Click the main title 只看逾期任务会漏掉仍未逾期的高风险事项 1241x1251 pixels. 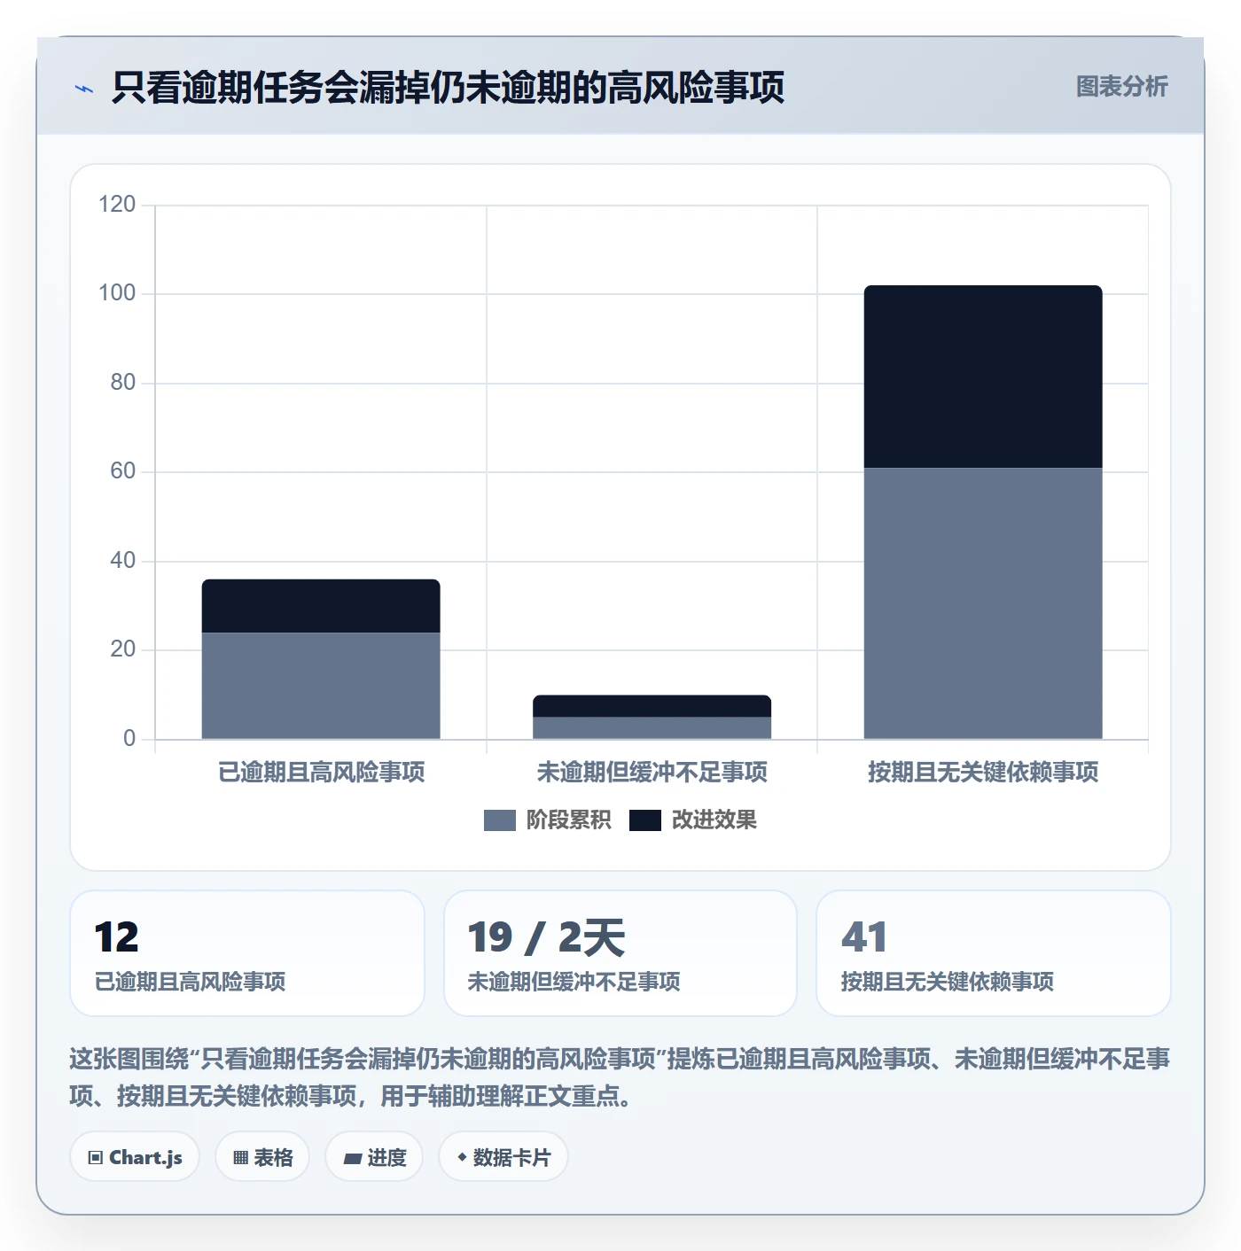tap(448, 88)
